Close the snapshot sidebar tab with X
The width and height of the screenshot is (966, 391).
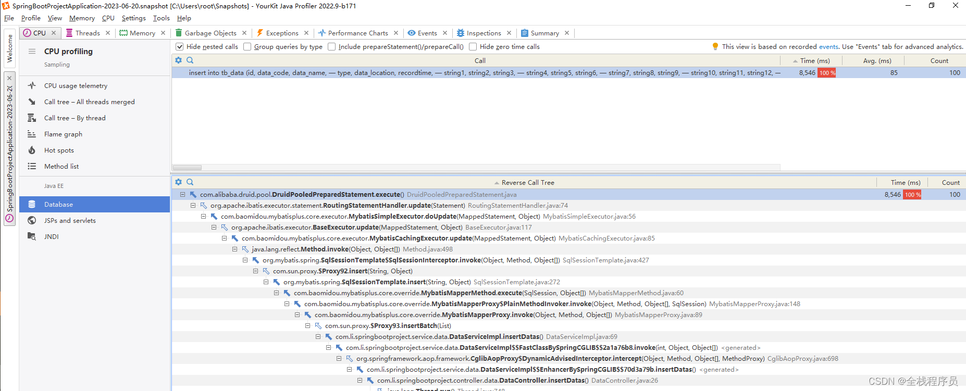(x=9, y=78)
